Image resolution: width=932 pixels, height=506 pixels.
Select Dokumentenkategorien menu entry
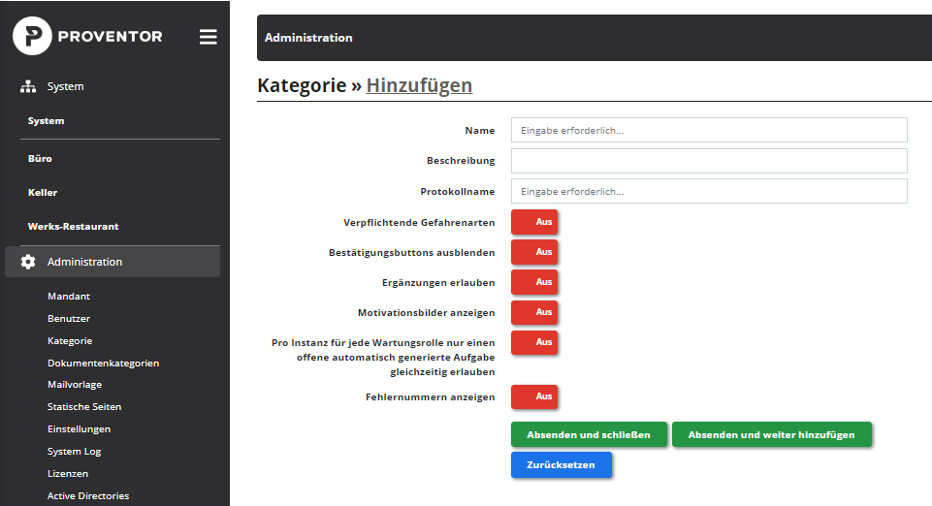104,363
